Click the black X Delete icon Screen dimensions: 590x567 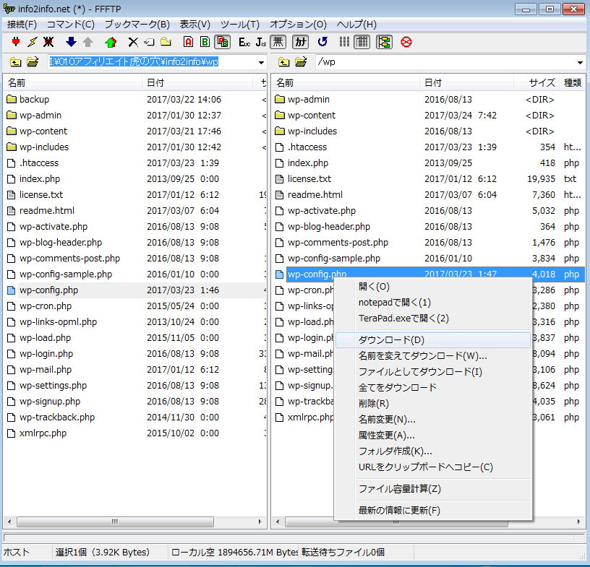click(133, 42)
